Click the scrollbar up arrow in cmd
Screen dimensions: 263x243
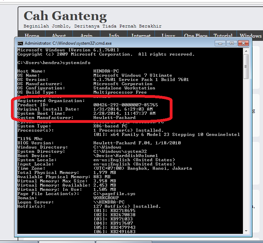click(246, 51)
